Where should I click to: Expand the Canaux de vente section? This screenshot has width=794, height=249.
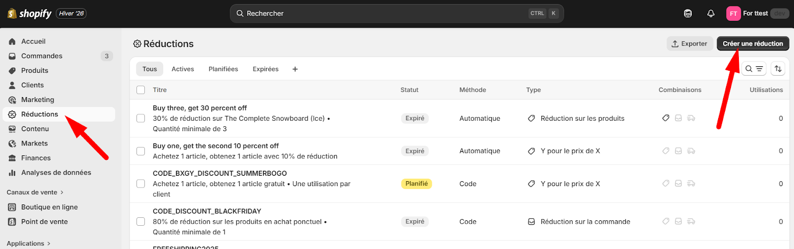tap(35, 192)
